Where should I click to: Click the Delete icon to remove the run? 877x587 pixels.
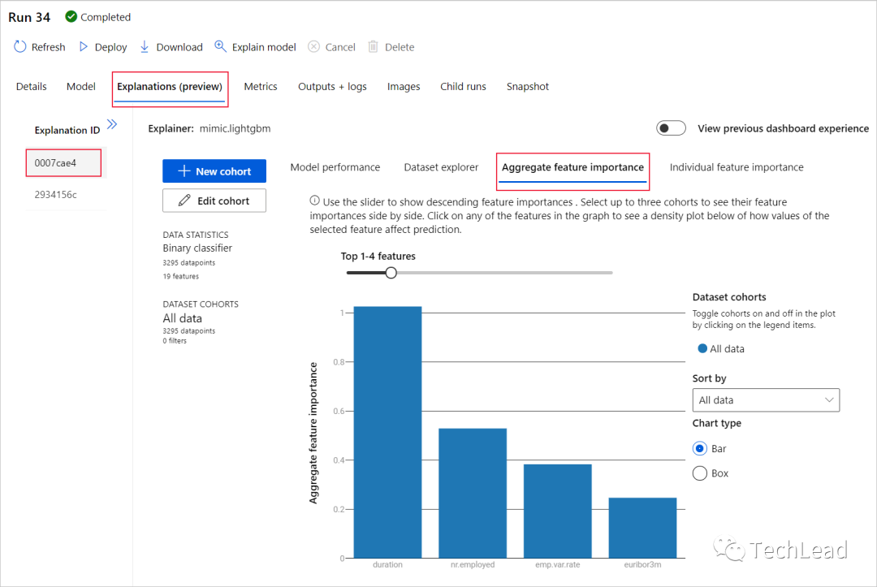click(x=373, y=46)
